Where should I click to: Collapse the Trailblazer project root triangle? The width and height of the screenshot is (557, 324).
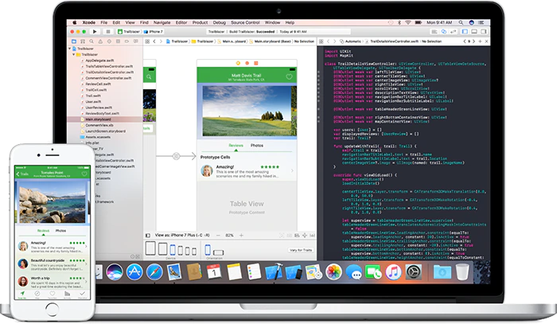[71, 48]
